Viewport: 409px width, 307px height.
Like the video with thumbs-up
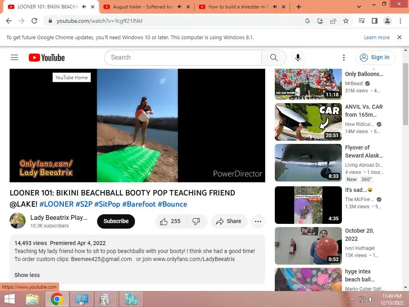(x=171, y=221)
